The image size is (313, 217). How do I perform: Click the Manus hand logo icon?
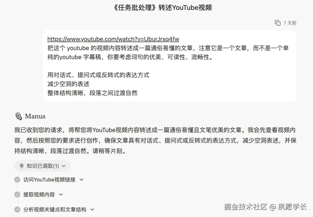(x=18, y=116)
